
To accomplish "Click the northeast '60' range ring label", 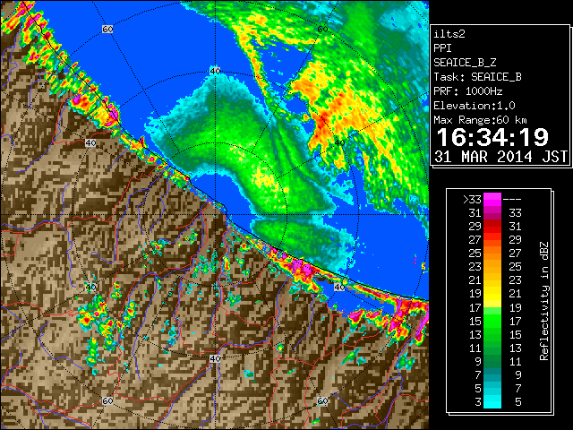I will tap(322, 29).
